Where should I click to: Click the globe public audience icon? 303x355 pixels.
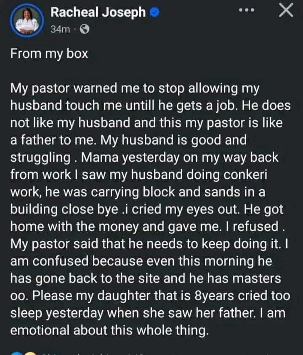pyautogui.click(x=84, y=30)
